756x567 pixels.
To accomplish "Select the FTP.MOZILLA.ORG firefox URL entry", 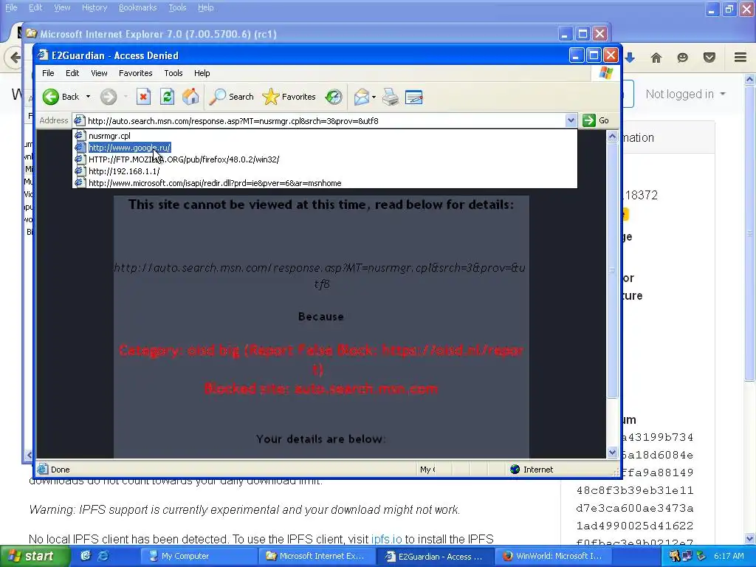I will (x=325, y=159).
